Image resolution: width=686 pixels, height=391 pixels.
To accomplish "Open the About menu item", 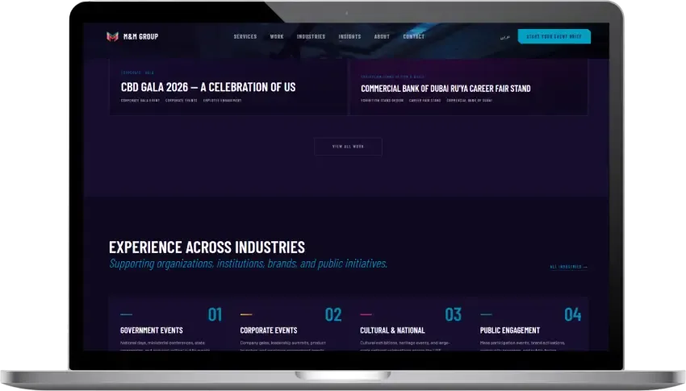I will click(382, 37).
